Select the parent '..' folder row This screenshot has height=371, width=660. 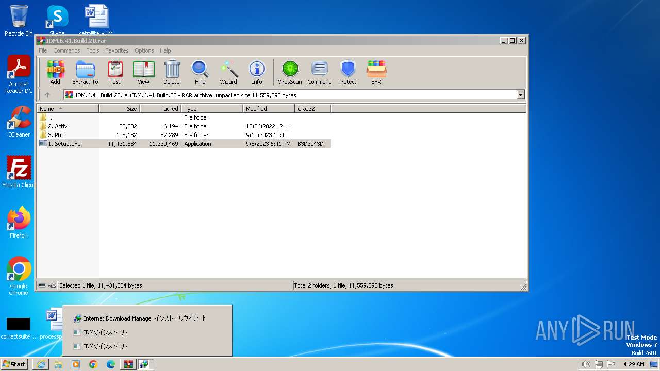(x=185, y=117)
